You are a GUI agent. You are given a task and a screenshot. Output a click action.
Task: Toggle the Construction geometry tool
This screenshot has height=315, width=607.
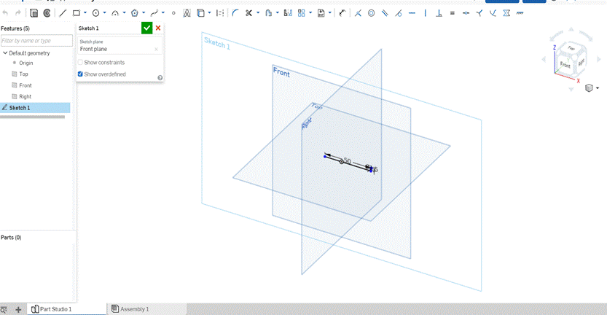coord(220,13)
